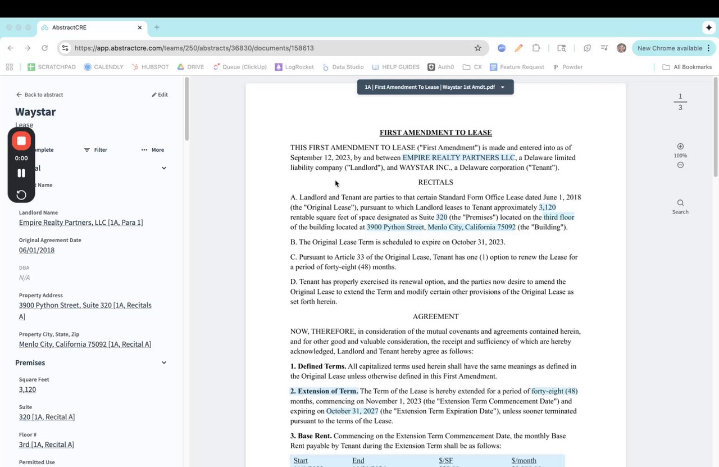The image size is (719, 467).
Task: Open document Search
Action: click(x=680, y=206)
